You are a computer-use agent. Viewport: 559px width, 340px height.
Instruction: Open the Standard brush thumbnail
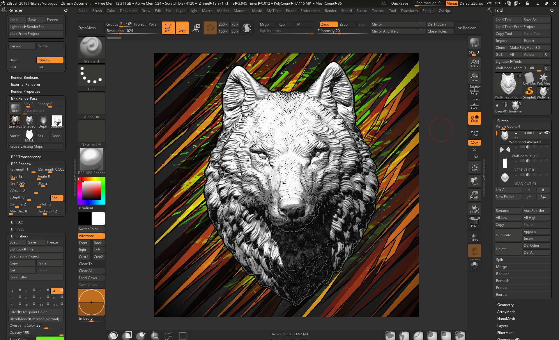click(x=91, y=50)
